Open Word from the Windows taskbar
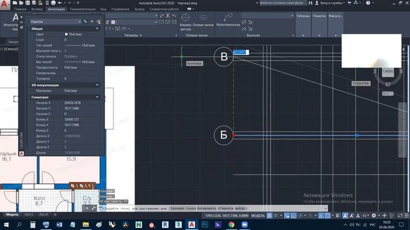 [59, 224]
